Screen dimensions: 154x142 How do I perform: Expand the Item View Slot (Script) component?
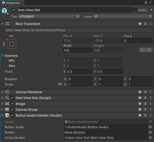point(3,98)
